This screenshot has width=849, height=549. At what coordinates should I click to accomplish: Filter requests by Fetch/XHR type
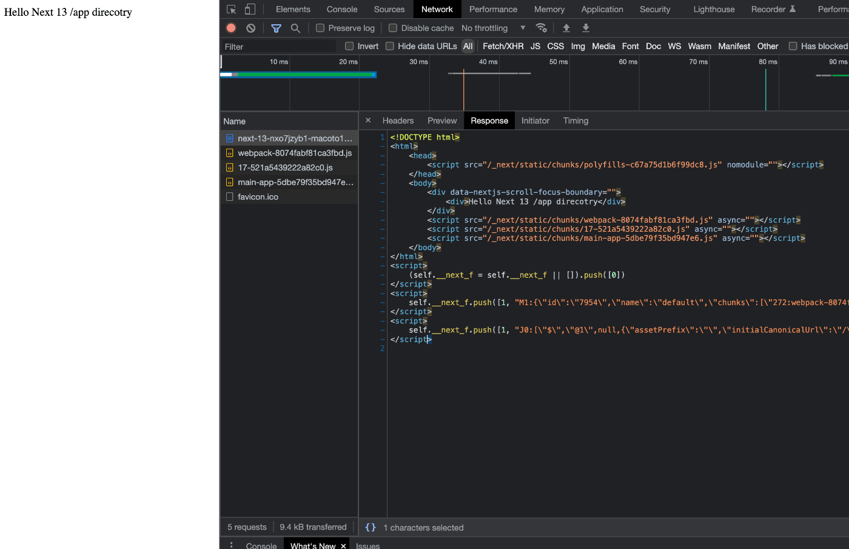tap(503, 46)
